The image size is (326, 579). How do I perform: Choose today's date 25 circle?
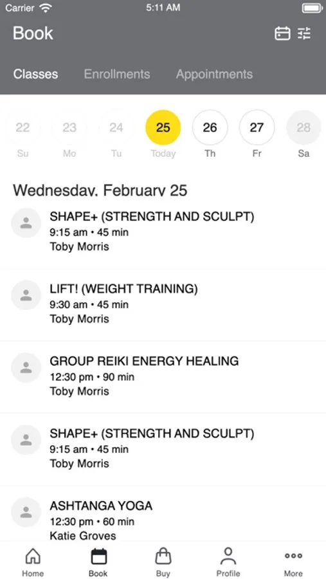(x=163, y=128)
